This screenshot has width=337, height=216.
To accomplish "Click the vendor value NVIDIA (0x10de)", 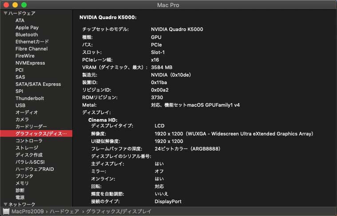I will point(171,75).
